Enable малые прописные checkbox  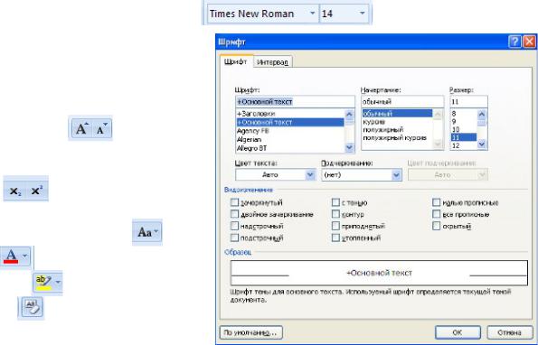click(436, 202)
